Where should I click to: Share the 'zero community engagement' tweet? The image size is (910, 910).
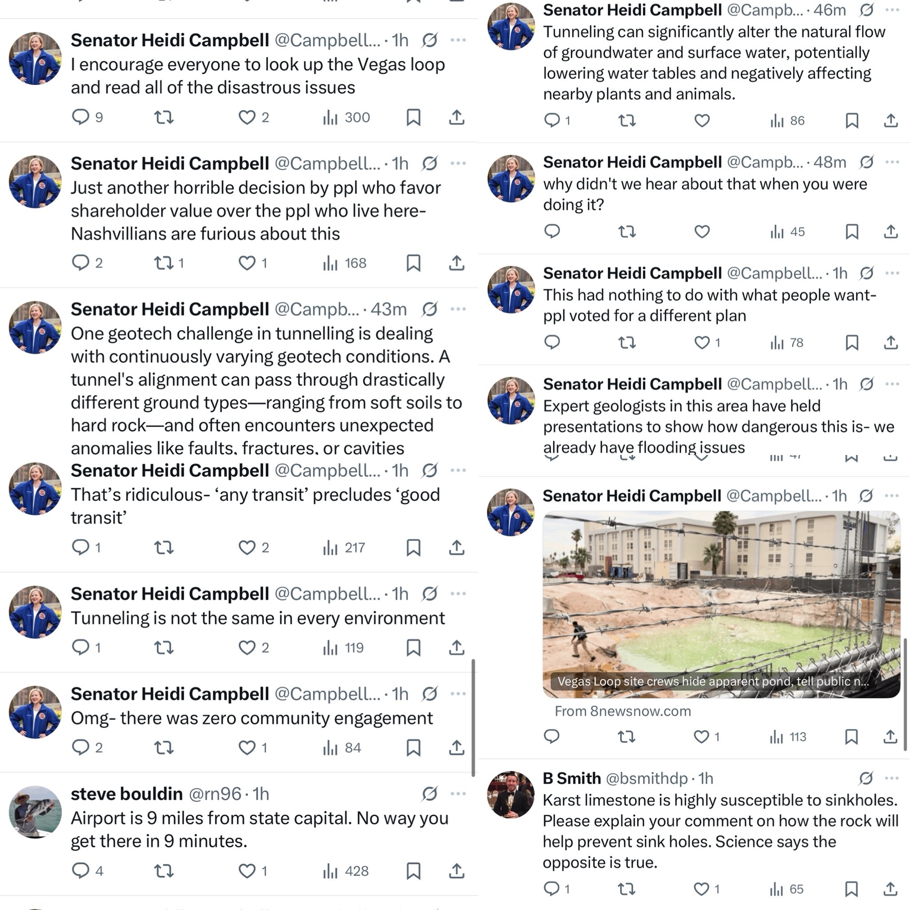[456, 748]
